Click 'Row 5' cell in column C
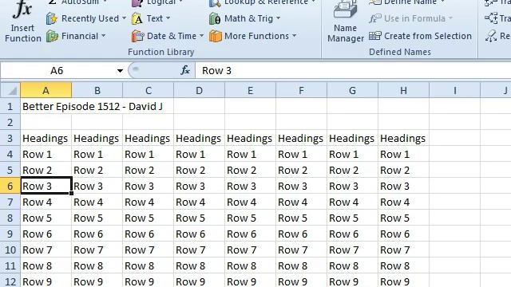The image size is (511, 287). (149, 218)
